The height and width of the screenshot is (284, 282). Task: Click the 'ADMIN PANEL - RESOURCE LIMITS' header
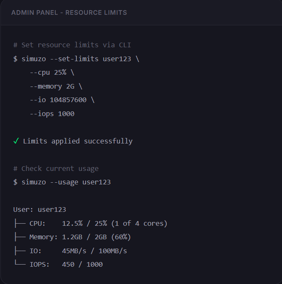click(x=69, y=13)
